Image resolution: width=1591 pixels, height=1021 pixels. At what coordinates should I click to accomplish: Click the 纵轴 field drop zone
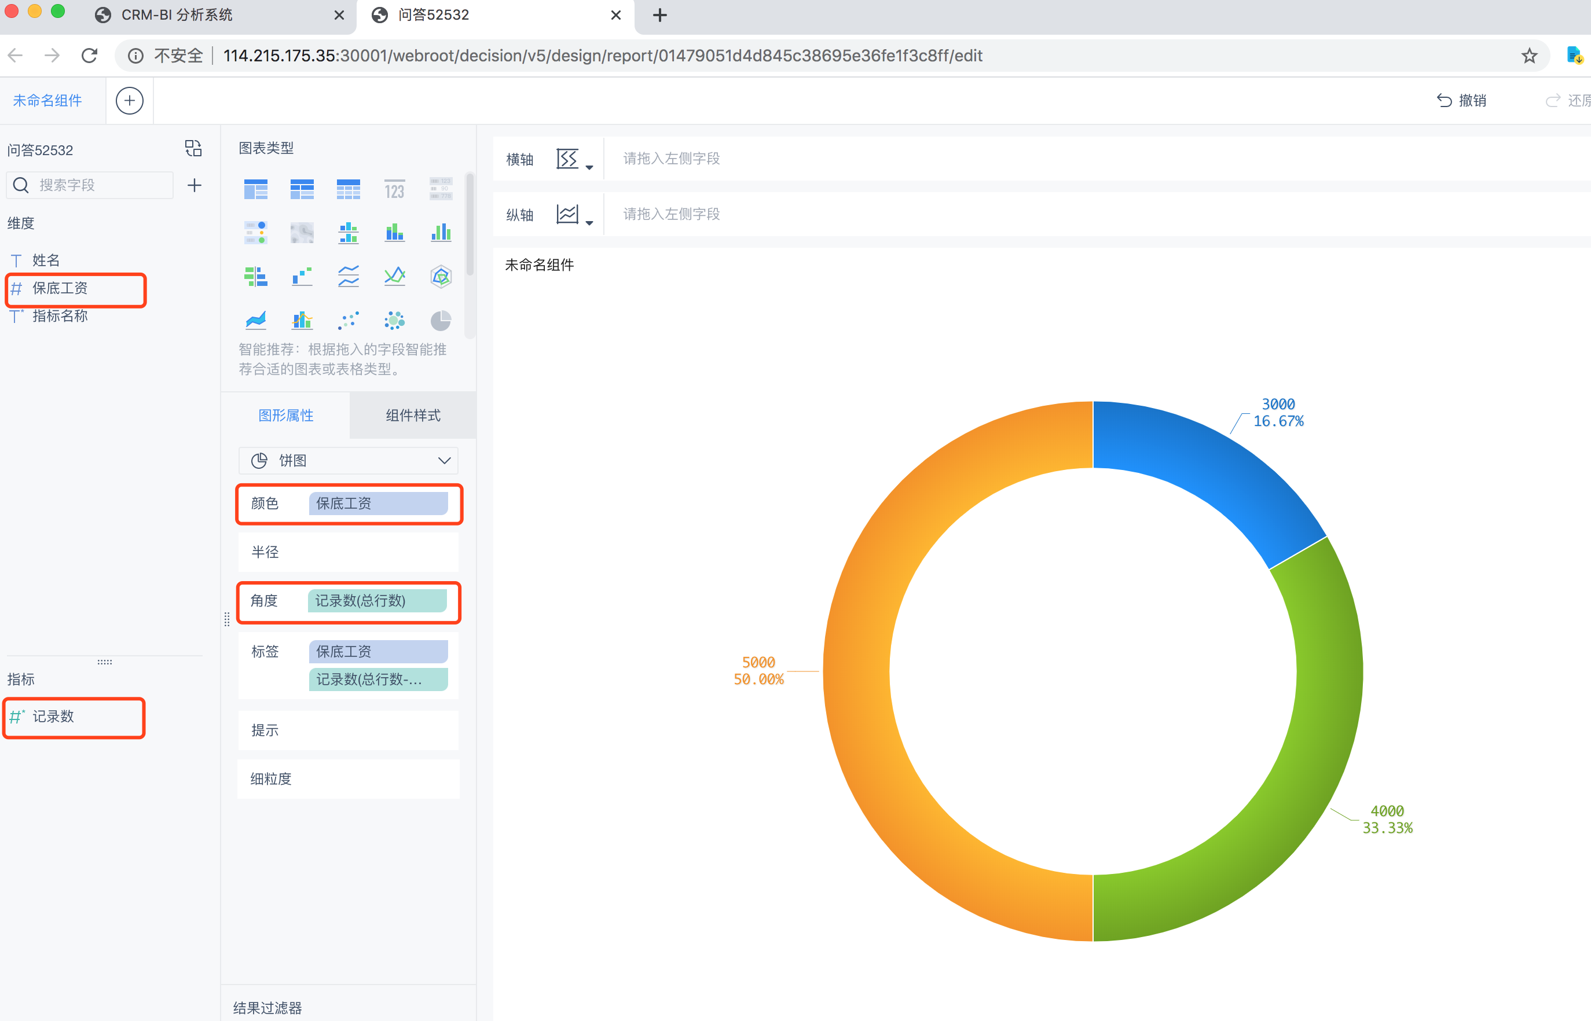(1098, 214)
